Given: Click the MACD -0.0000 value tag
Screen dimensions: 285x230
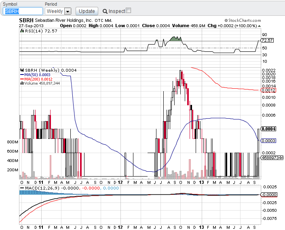Looking at the screenshot, I should point(269,195).
